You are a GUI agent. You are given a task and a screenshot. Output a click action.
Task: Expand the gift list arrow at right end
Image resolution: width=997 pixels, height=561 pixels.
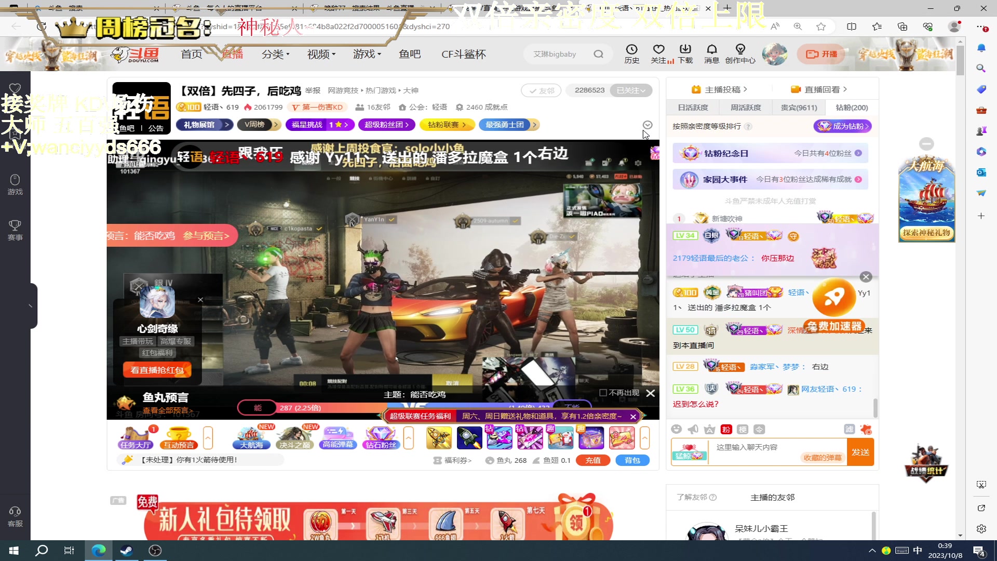click(x=645, y=438)
